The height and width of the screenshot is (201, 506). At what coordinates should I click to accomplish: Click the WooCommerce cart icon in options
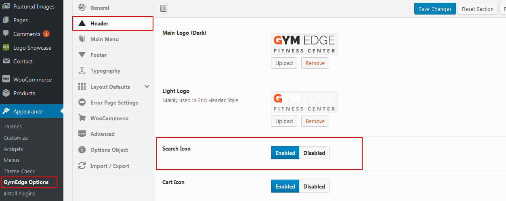click(82, 118)
